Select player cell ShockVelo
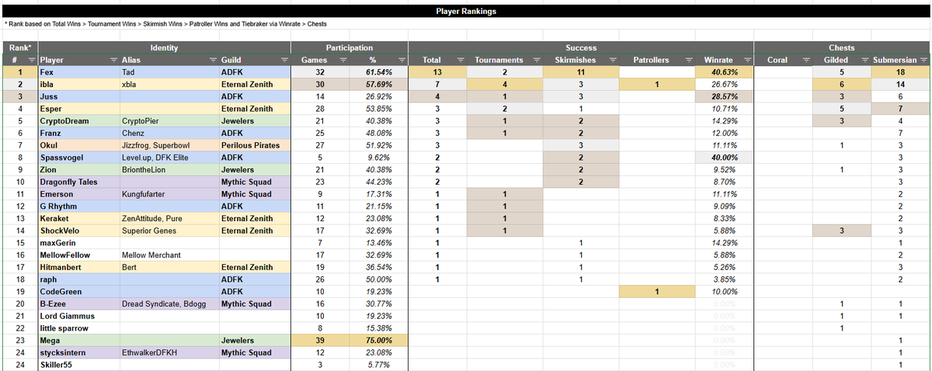932x371 pixels. [78, 231]
